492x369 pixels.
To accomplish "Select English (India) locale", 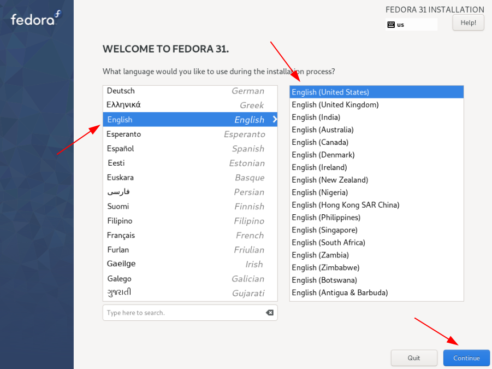I will point(316,117).
